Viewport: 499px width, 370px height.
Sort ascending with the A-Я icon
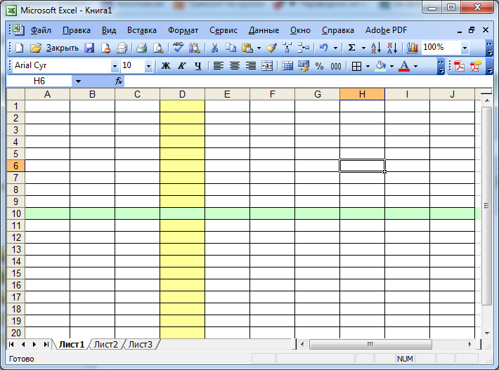coord(375,48)
